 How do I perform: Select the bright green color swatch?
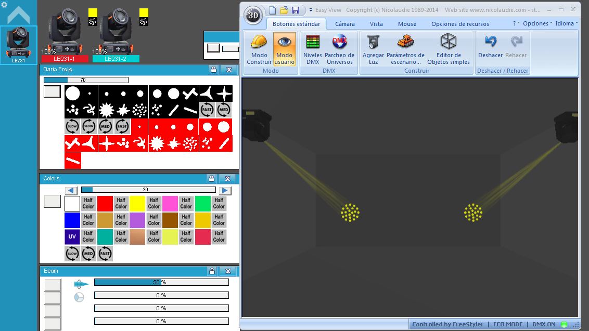[x=203, y=203]
